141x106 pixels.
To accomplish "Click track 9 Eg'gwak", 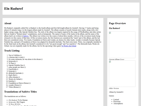I will [x=13, y=71].
